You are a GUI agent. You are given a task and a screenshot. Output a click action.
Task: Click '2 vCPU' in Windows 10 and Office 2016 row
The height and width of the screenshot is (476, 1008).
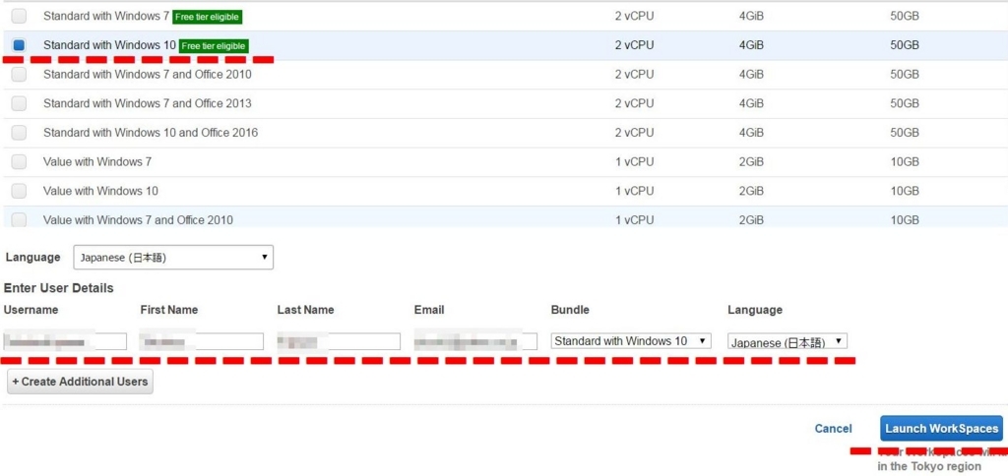(634, 133)
